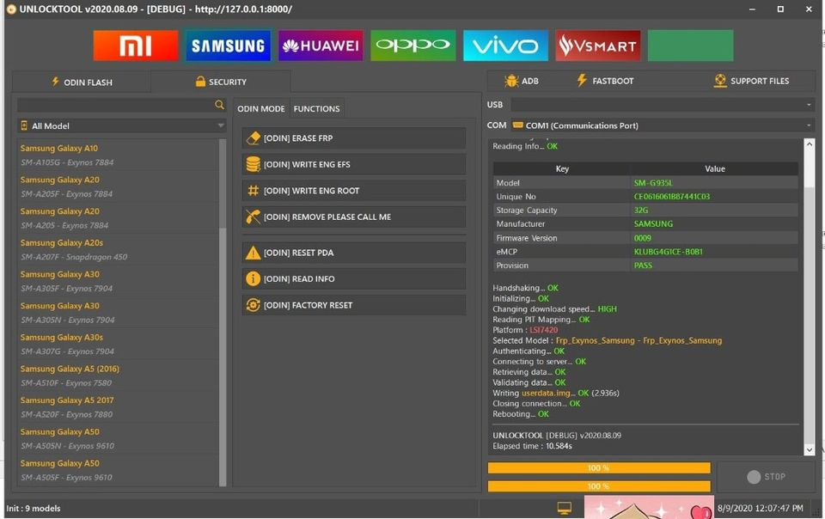Screen dimensions: 825x519
Task: Select Samsung Galaxy A30s SM-A307G
Action: coord(118,345)
